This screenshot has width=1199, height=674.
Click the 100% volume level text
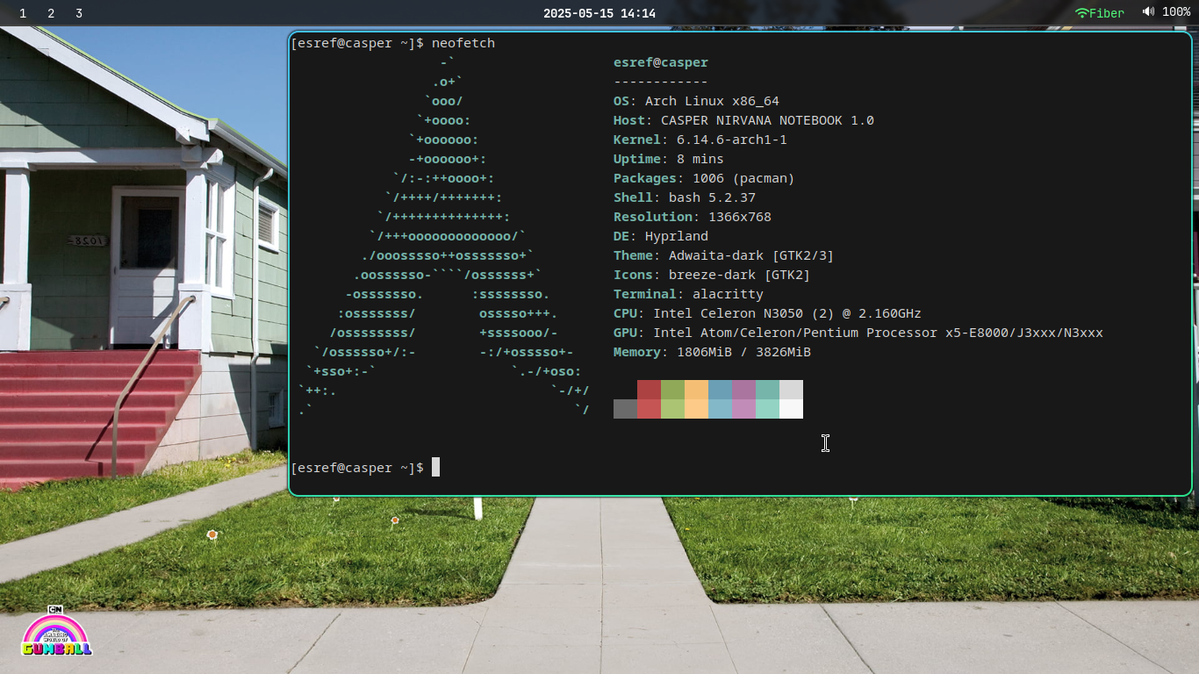tap(1176, 12)
